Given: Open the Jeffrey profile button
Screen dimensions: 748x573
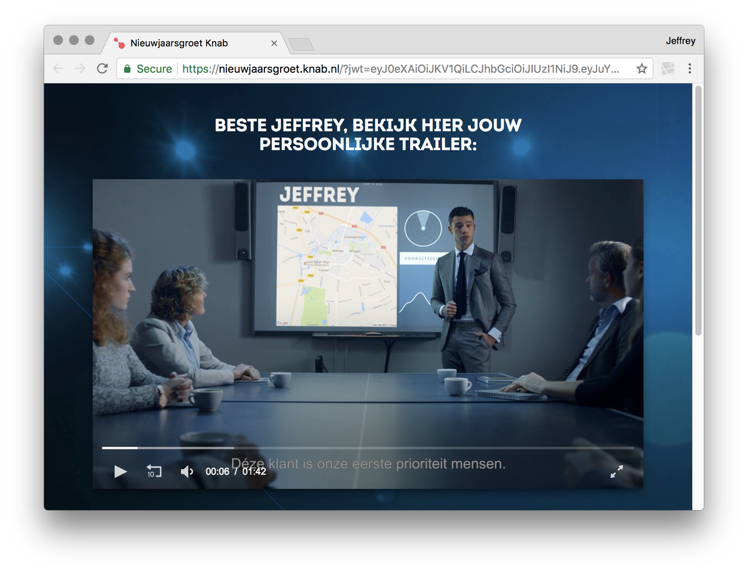Looking at the screenshot, I should click(x=680, y=41).
